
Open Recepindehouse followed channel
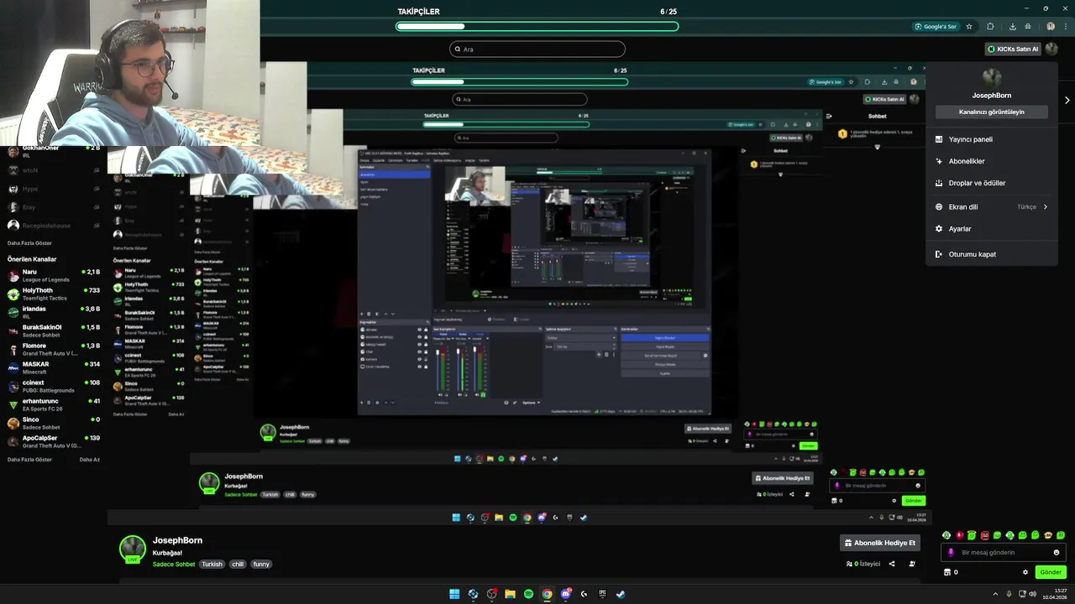[54, 226]
